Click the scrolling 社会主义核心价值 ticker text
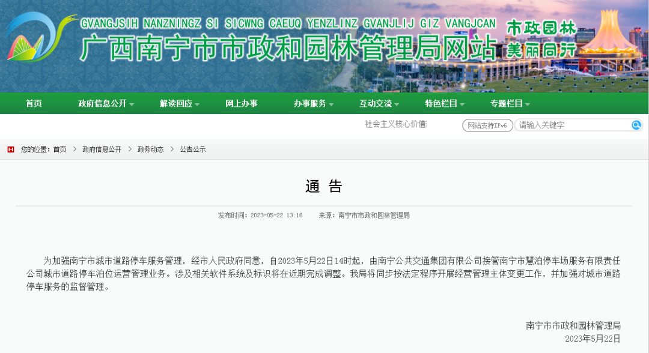 click(395, 124)
